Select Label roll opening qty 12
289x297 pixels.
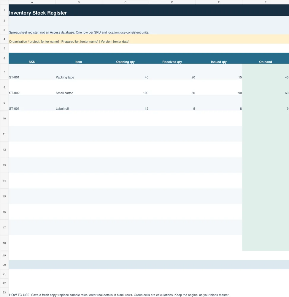point(125,103)
